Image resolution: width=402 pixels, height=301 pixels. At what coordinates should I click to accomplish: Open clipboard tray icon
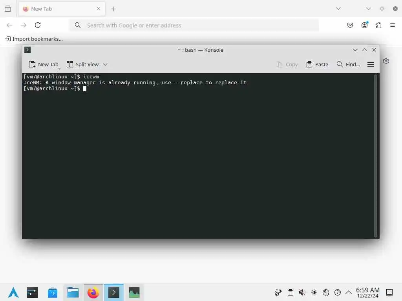coord(291,292)
